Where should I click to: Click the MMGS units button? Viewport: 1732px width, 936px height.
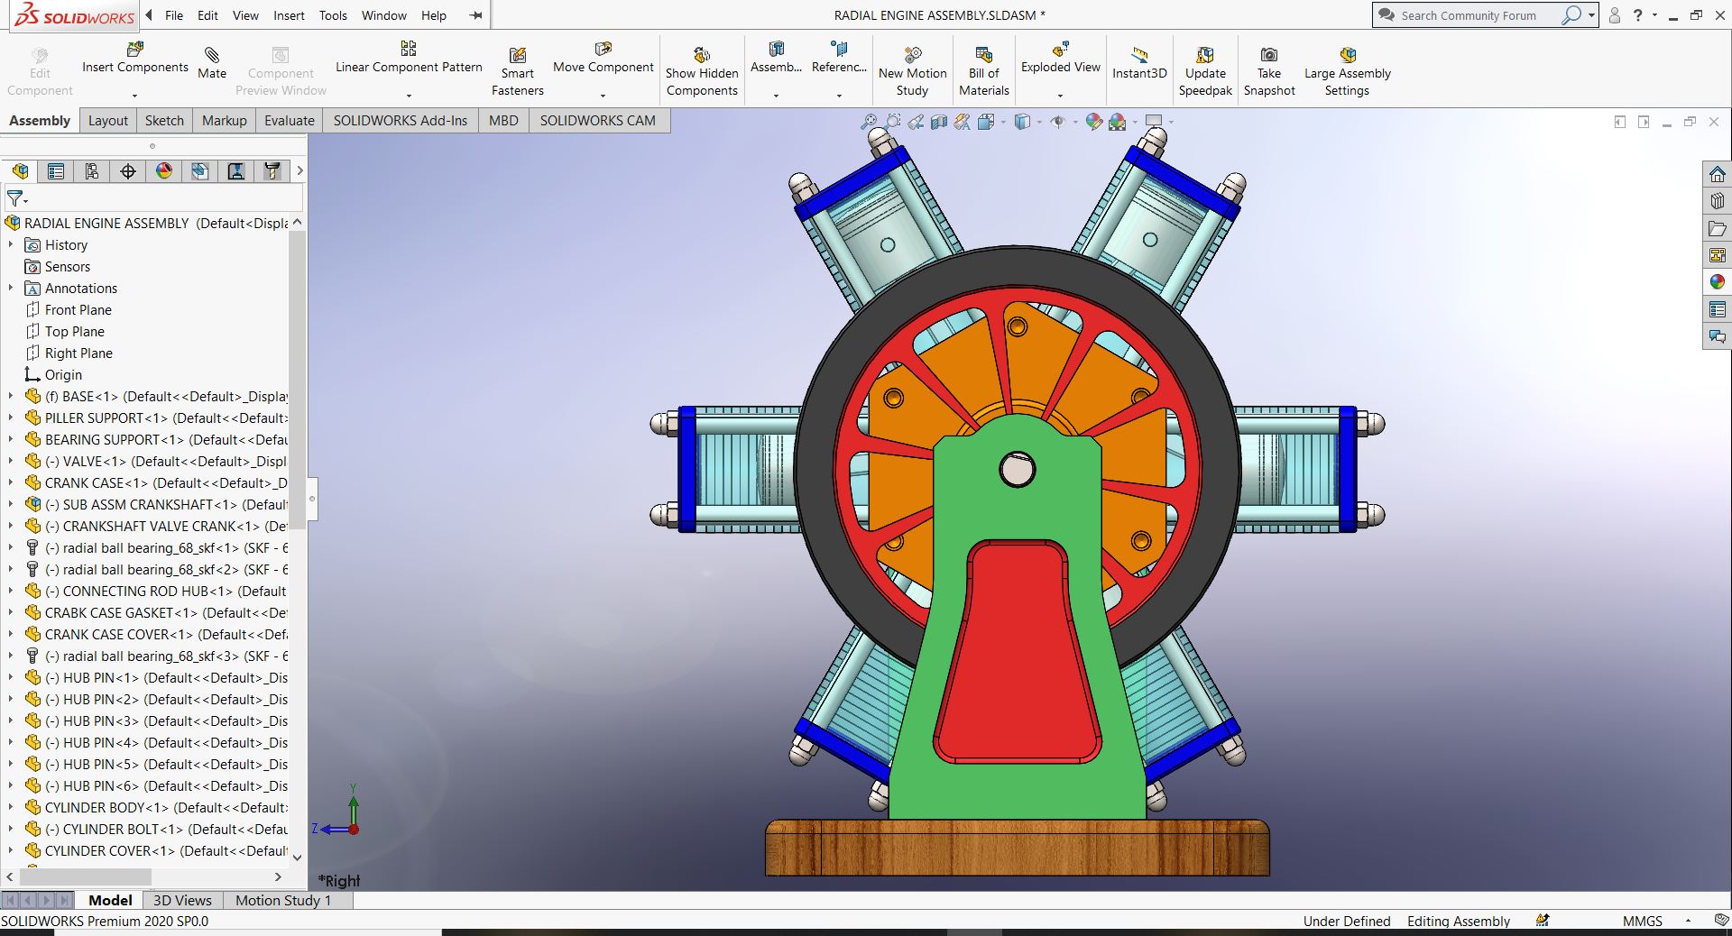tap(1642, 921)
